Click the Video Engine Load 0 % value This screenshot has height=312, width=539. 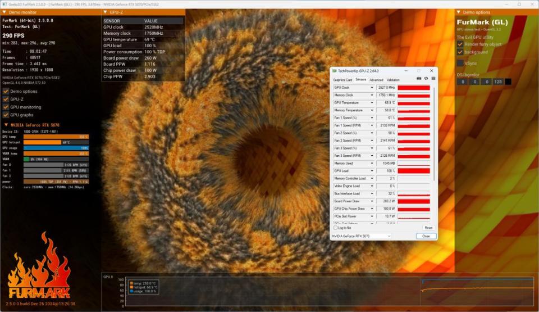pos(386,186)
